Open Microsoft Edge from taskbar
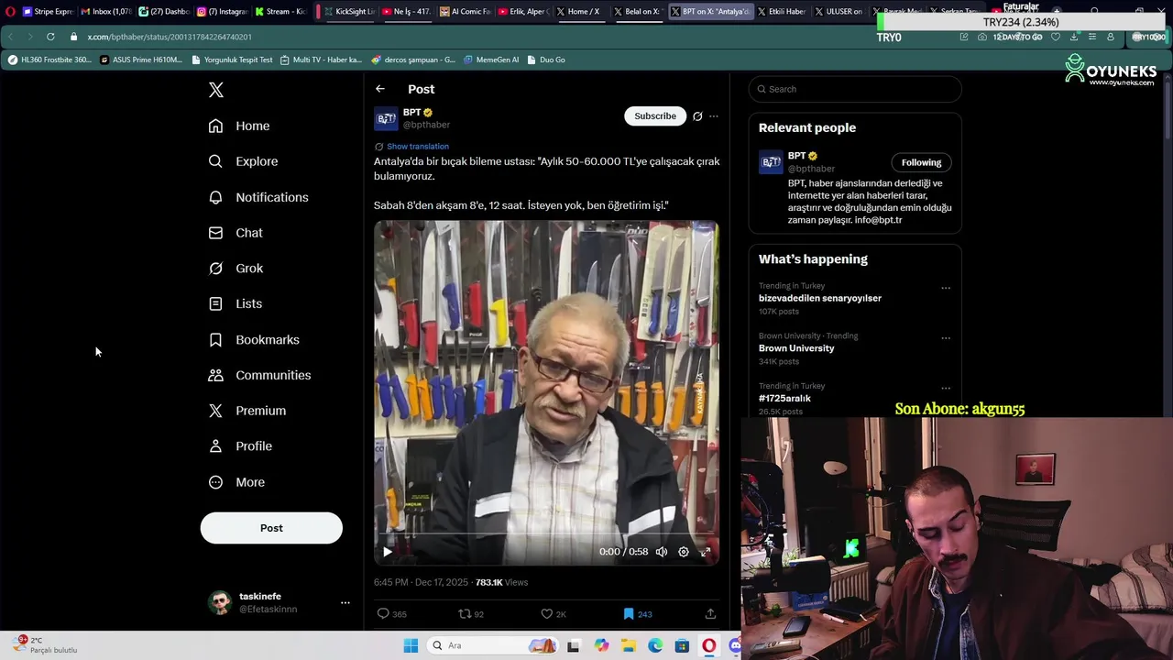1173x660 pixels. pos(655,645)
